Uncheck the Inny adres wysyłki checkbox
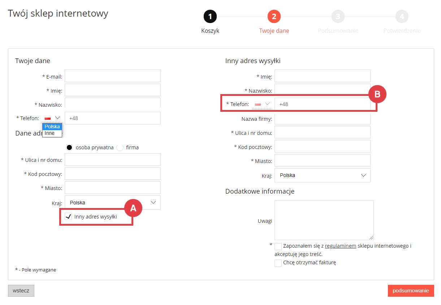 click(68, 216)
